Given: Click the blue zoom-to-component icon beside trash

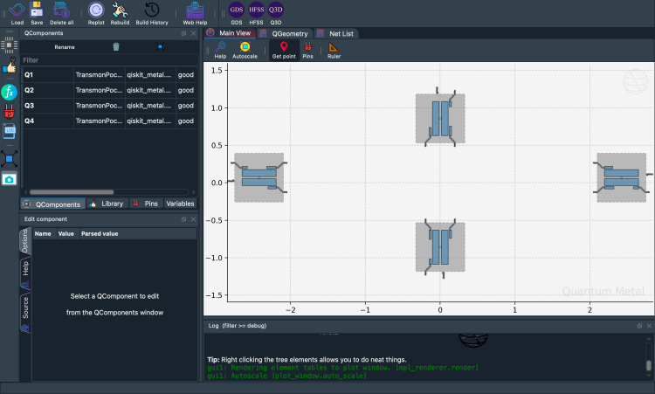Looking at the screenshot, I should pos(160,47).
